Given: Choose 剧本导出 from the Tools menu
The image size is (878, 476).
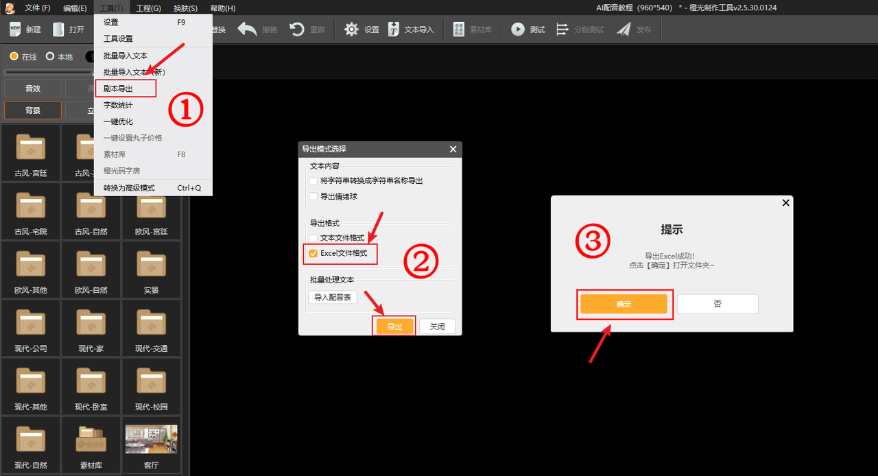Looking at the screenshot, I should click(x=118, y=88).
